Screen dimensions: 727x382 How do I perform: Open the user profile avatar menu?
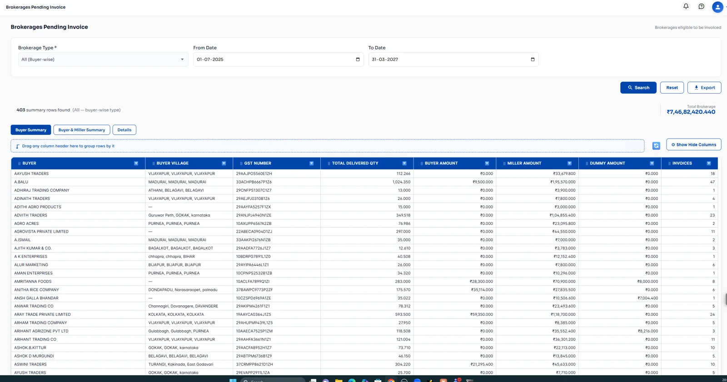point(717,7)
